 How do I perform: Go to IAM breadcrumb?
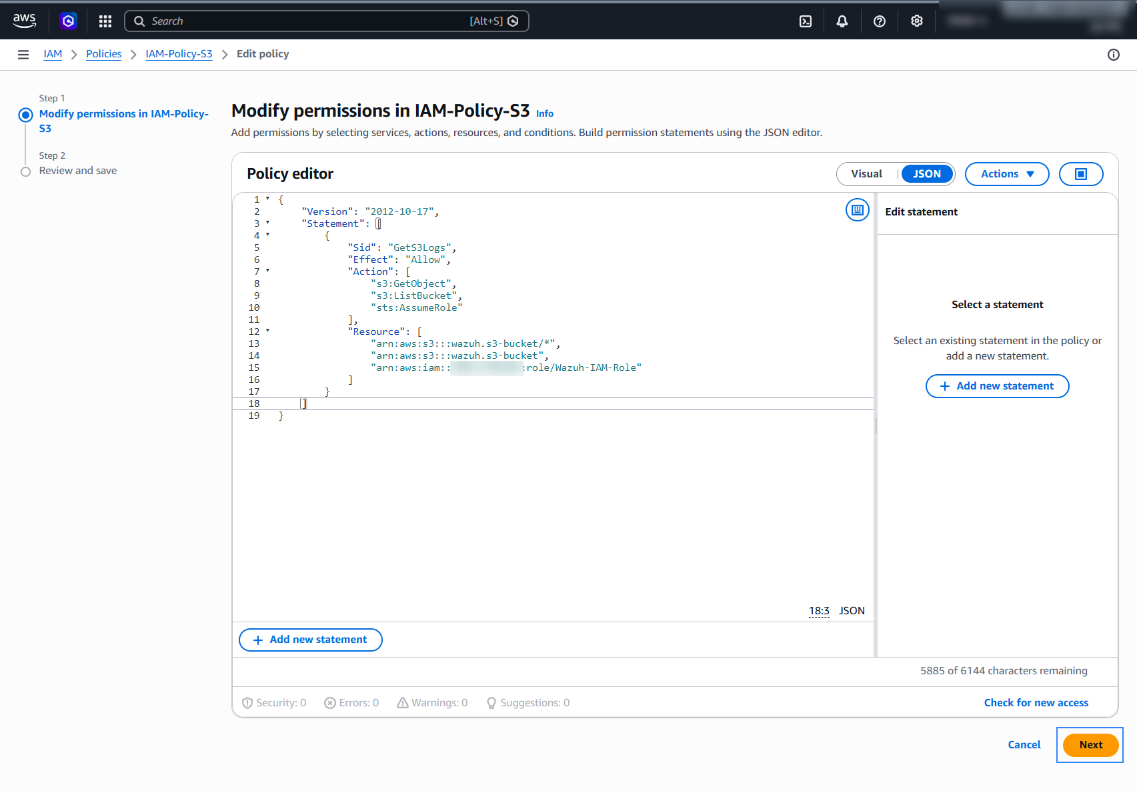pyautogui.click(x=53, y=54)
